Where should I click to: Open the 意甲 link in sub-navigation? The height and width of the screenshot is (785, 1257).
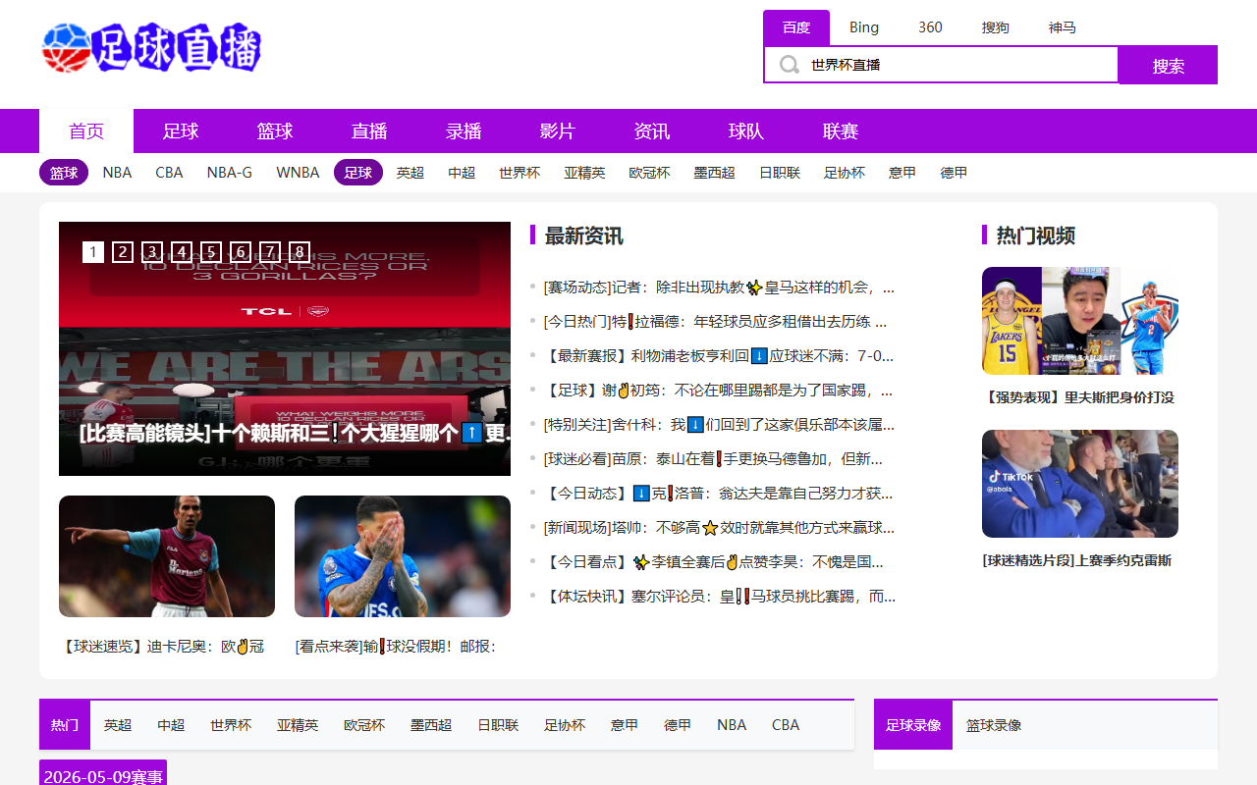[x=902, y=173]
